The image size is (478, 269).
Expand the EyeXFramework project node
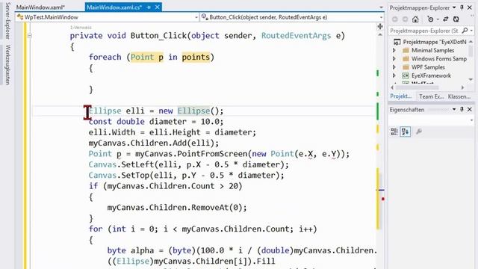pos(394,75)
